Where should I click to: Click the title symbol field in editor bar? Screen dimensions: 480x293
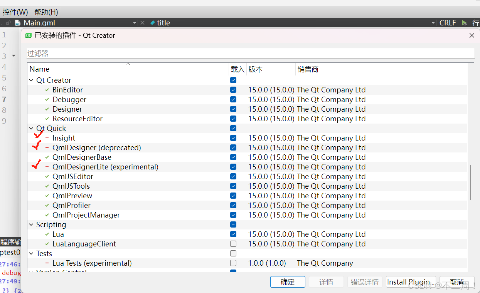click(x=292, y=23)
